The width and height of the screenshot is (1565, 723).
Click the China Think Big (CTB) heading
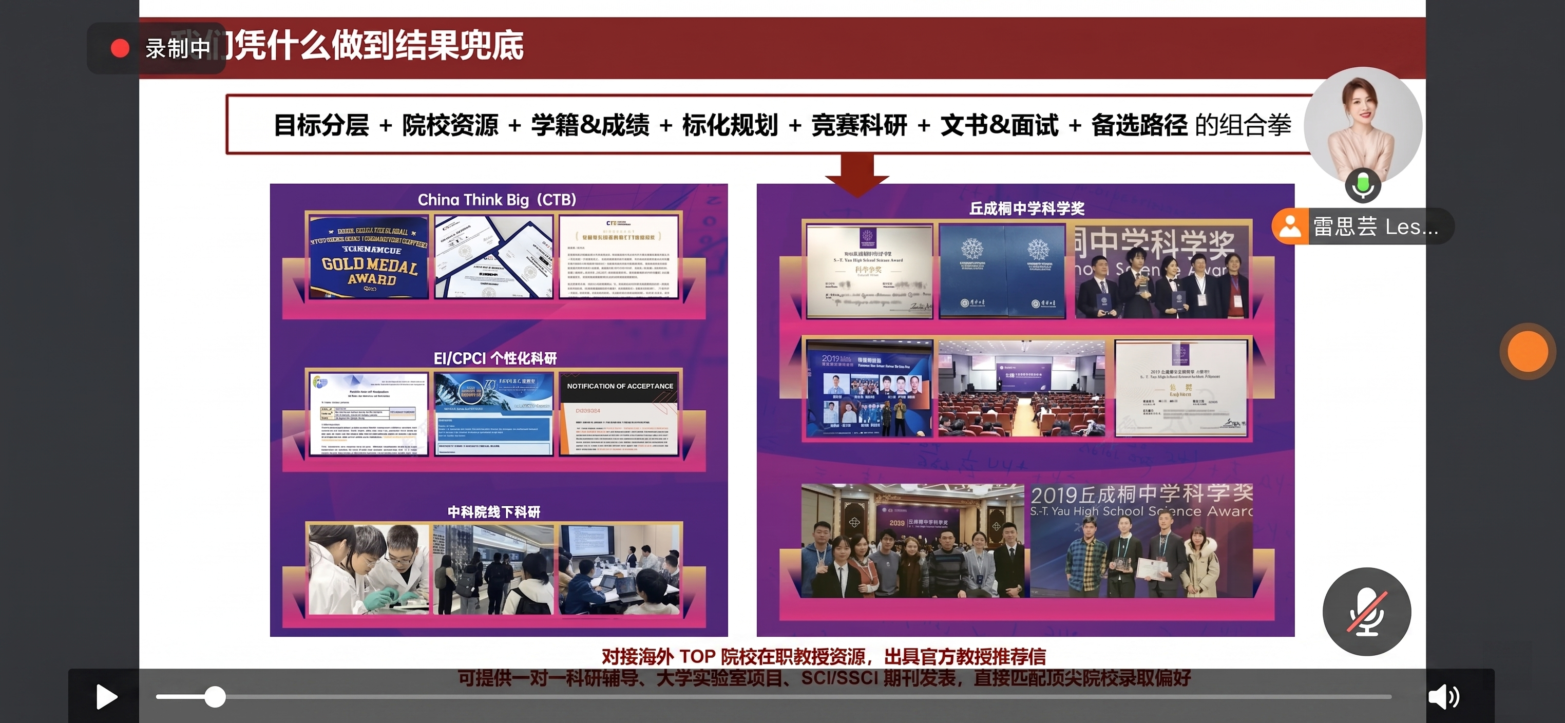pos(497,199)
